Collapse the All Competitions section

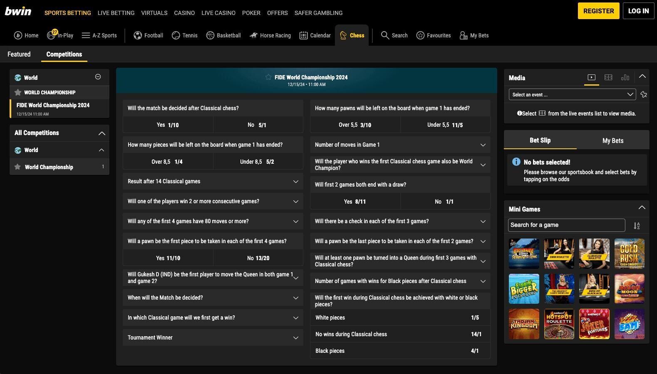coord(102,133)
